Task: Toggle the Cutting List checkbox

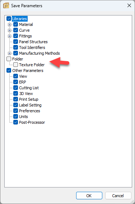Action: click(15, 88)
